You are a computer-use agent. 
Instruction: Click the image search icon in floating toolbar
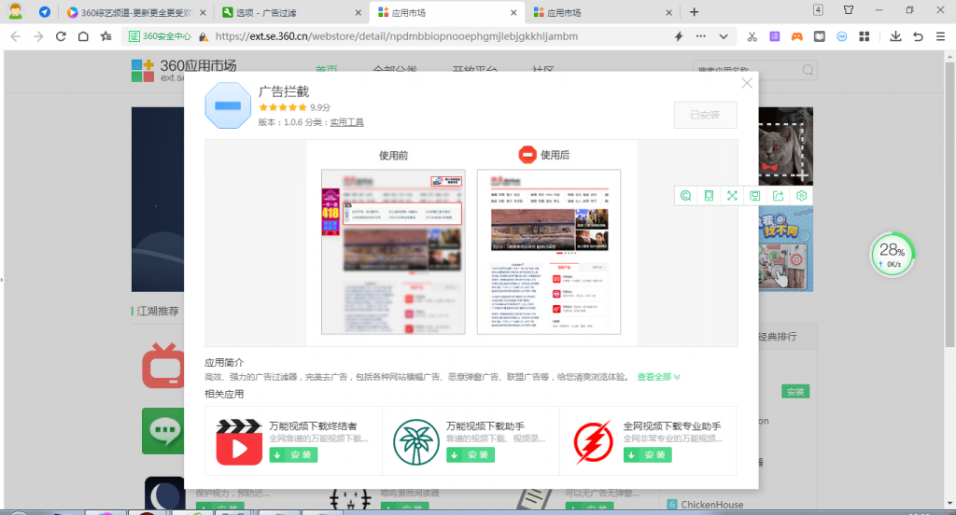tap(686, 196)
